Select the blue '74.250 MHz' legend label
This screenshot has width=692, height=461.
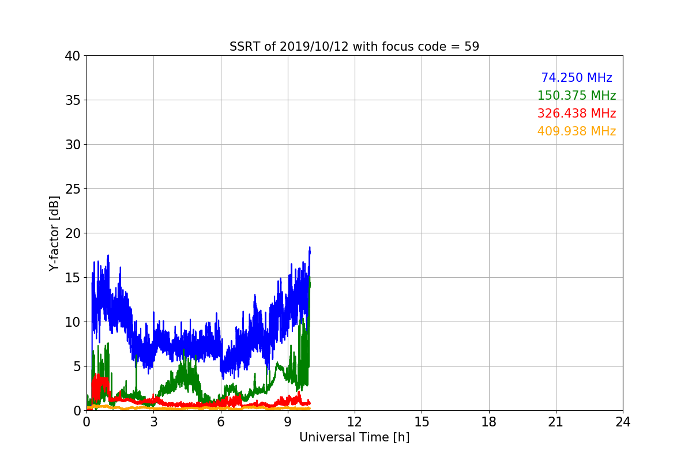577,78
